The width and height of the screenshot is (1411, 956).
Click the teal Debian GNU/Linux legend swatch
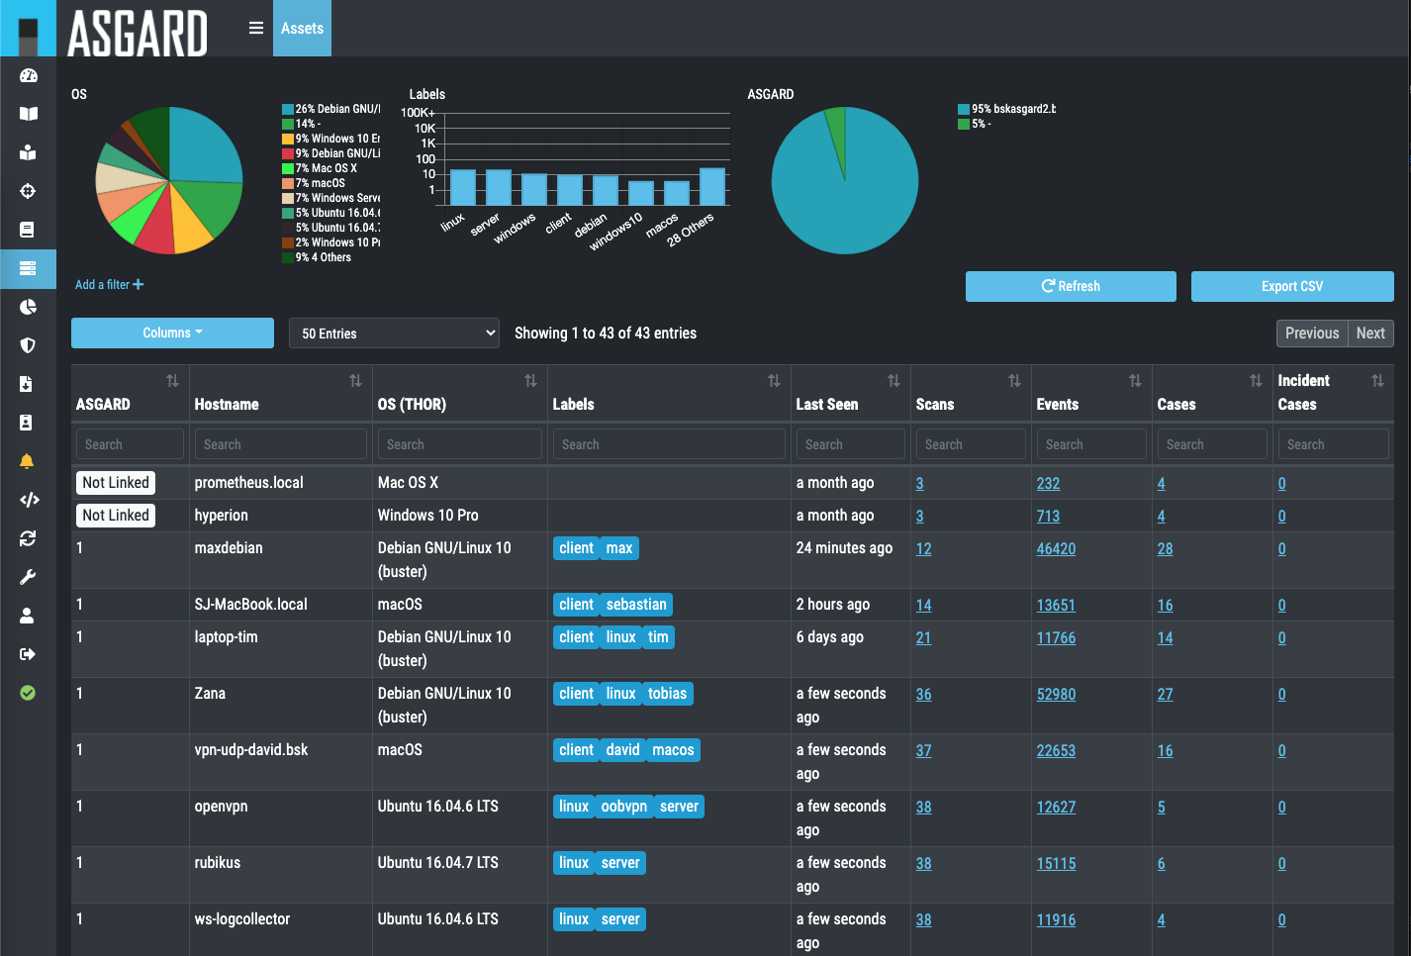pyautogui.click(x=288, y=110)
